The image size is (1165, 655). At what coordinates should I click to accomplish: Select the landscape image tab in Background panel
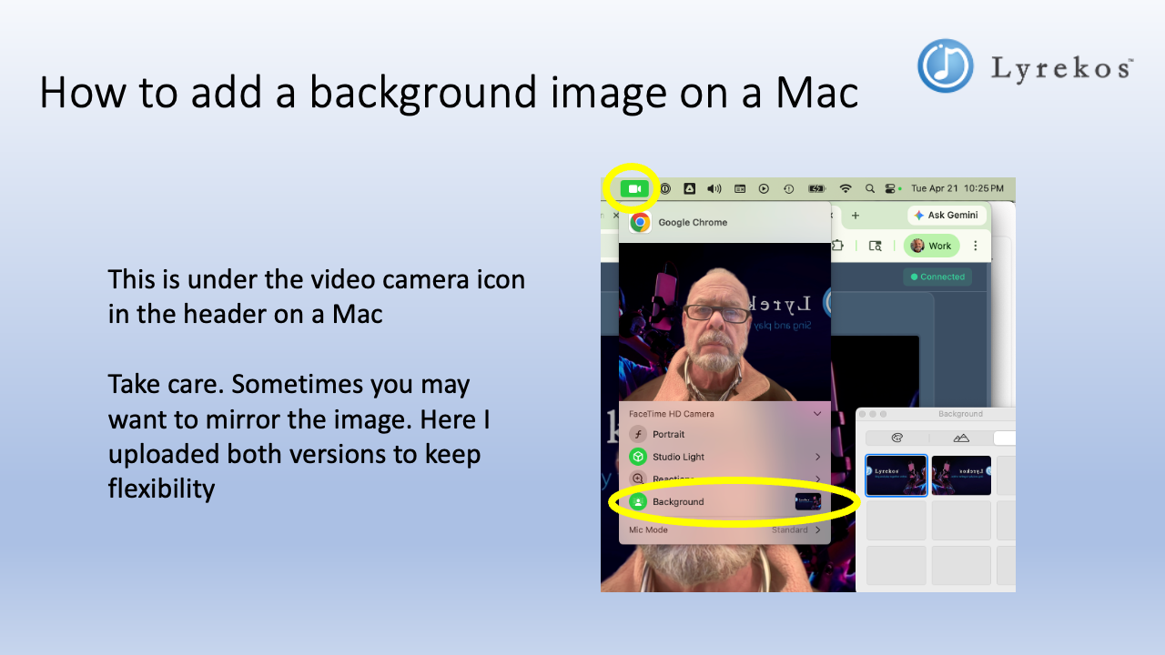pos(961,438)
